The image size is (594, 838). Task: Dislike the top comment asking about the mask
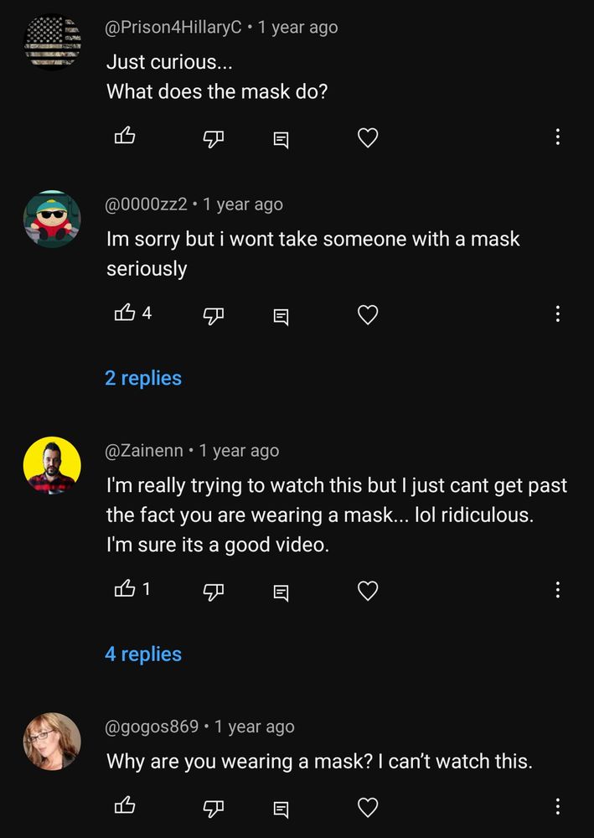213,138
